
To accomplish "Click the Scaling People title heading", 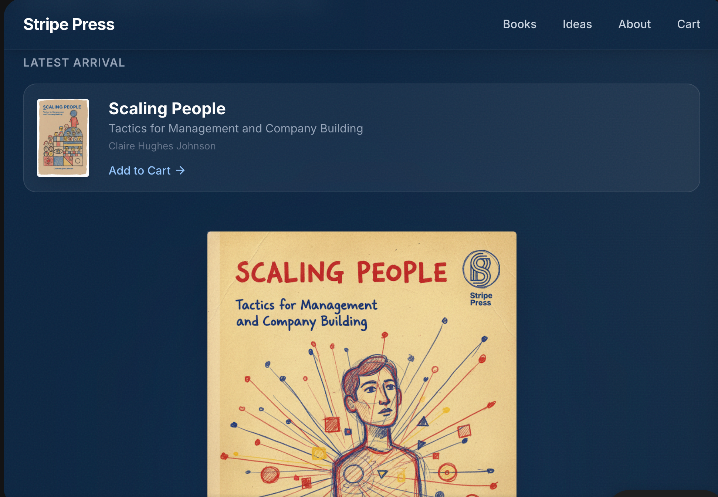I will [x=167, y=109].
